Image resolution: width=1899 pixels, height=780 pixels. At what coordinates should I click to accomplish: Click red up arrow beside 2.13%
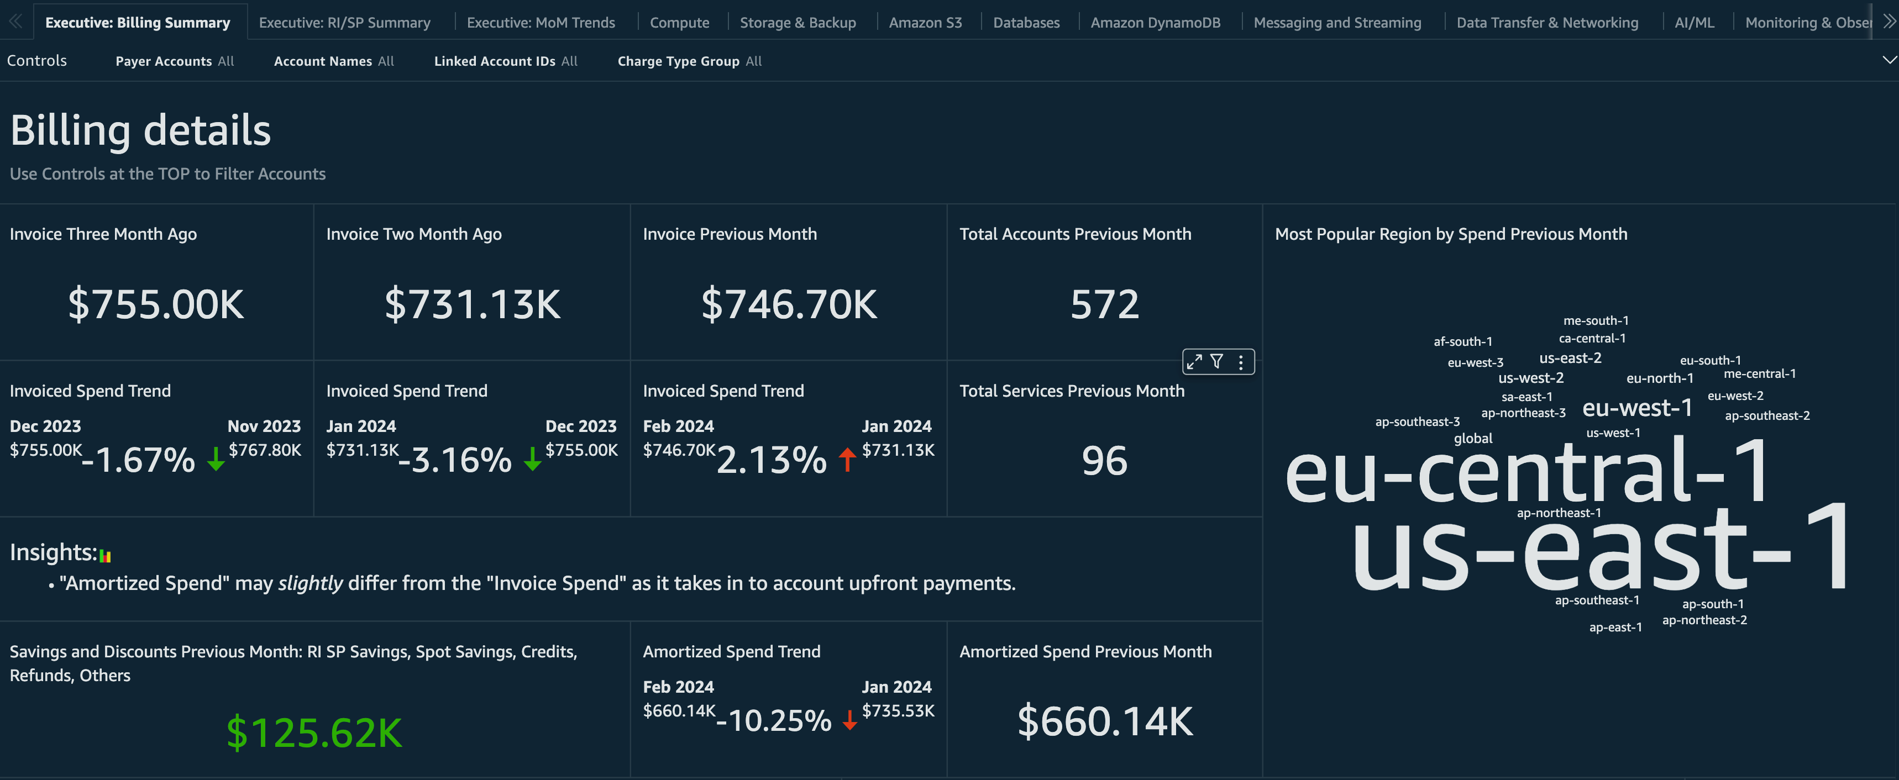tap(847, 460)
